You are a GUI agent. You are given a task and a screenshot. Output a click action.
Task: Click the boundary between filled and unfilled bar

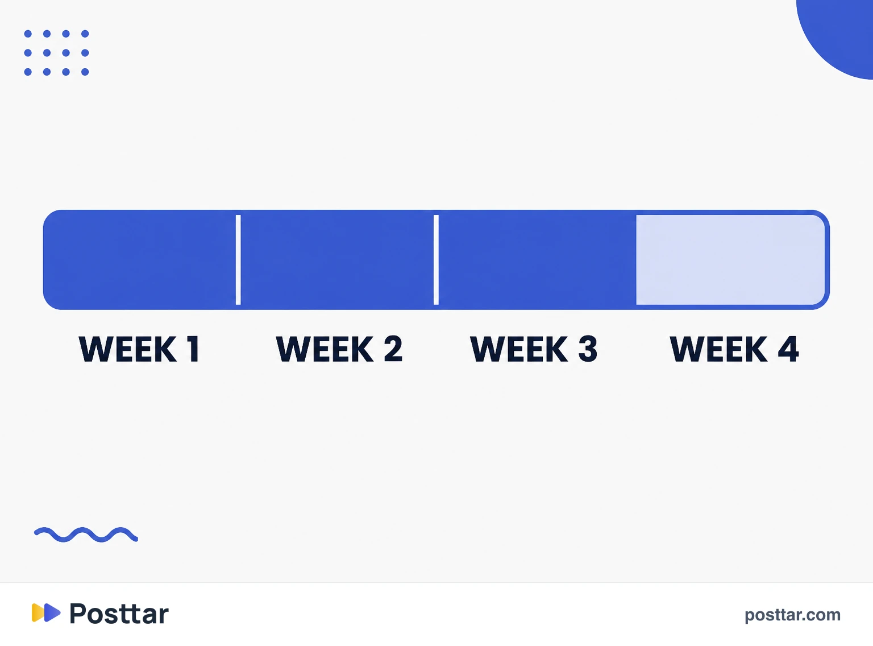click(x=636, y=260)
